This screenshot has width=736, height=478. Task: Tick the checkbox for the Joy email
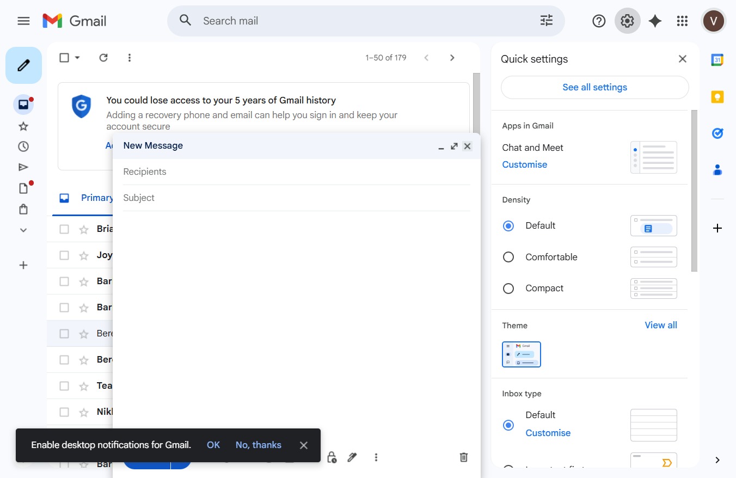[64, 255]
